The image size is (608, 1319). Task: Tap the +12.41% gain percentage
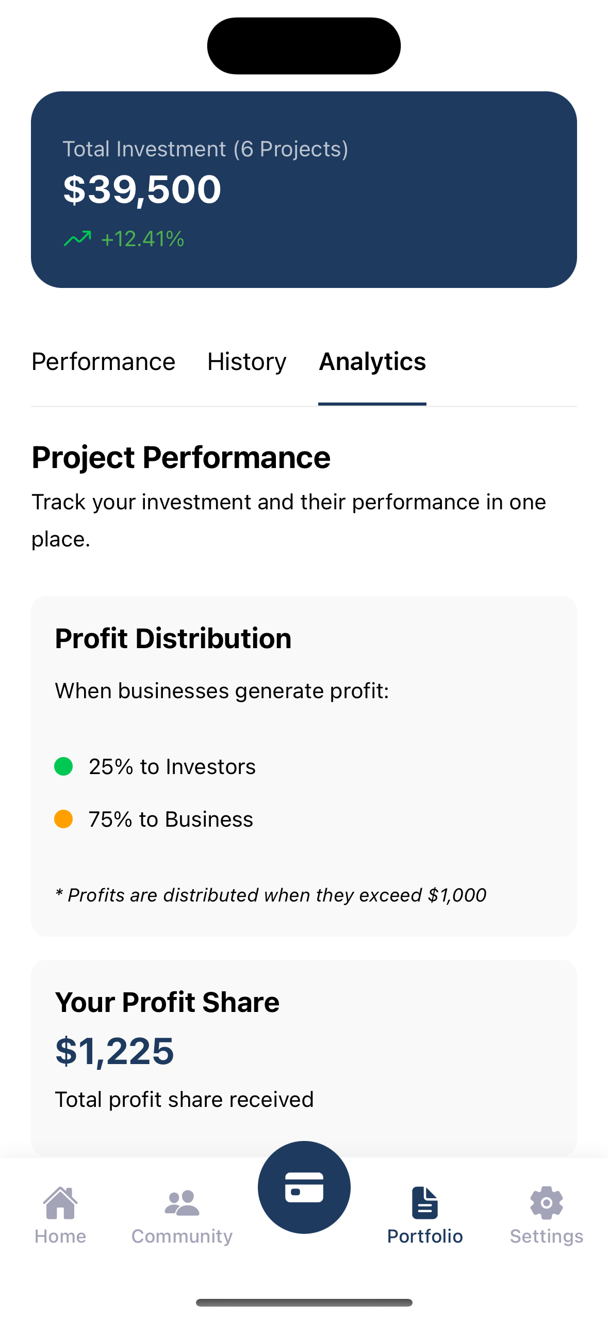pyautogui.click(x=143, y=239)
